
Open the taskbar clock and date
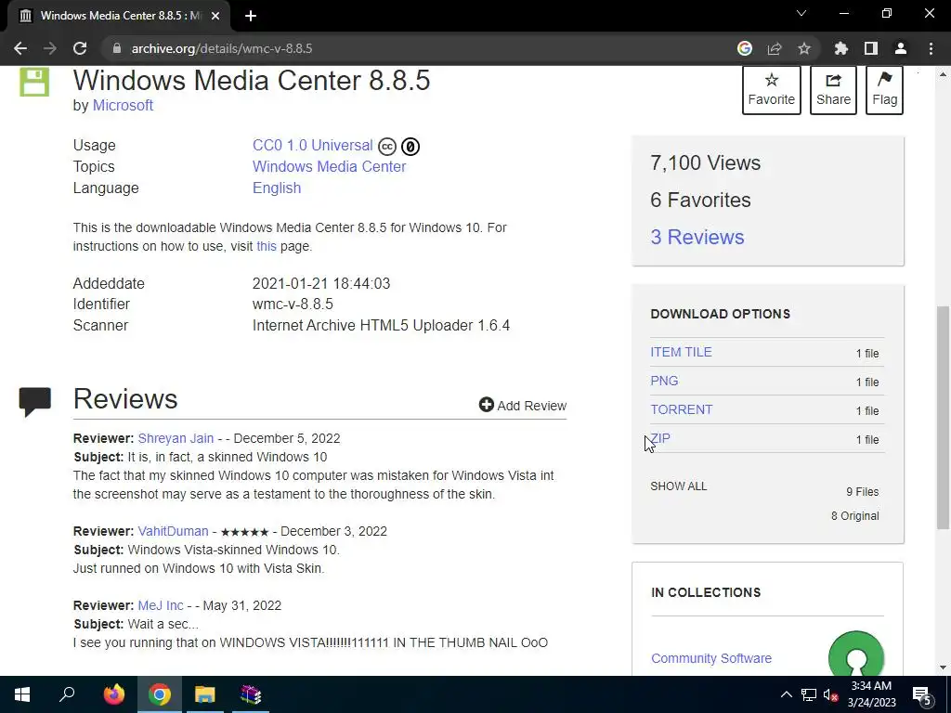tap(871, 694)
